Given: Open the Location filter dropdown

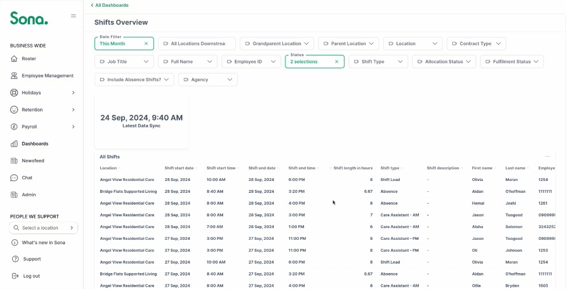Looking at the screenshot, I should click(x=413, y=44).
